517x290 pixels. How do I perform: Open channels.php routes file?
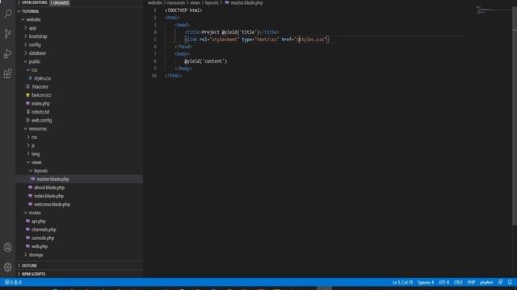click(44, 230)
